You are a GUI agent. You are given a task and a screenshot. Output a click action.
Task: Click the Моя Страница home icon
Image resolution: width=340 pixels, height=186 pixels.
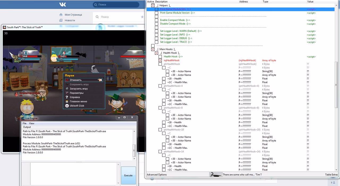(61, 15)
